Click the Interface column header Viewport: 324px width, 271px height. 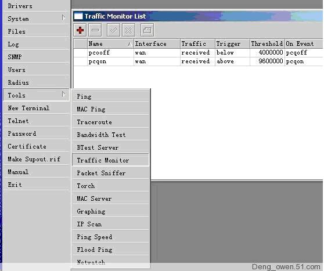[x=157, y=44]
